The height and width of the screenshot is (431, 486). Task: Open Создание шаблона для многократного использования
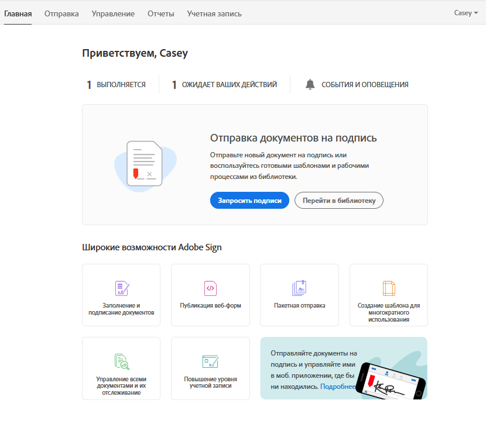click(x=389, y=312)
